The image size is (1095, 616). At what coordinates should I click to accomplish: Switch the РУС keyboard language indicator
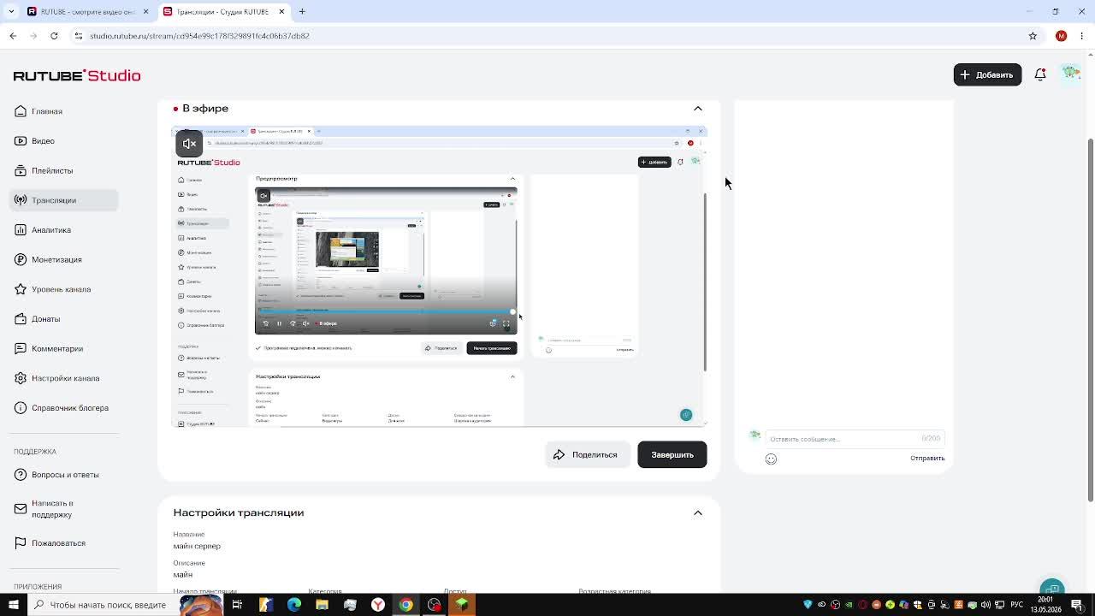pyautogui.click(x=1017, y=605)
